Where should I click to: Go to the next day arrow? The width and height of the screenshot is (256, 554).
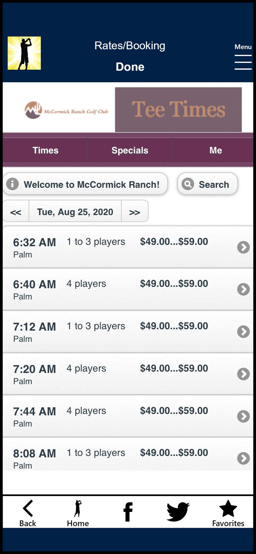(x=135, y=212)
